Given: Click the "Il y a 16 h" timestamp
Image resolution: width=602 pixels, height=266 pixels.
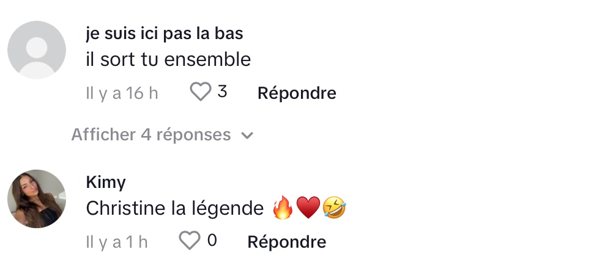Looking at the screenshot, I should [122, 93].
